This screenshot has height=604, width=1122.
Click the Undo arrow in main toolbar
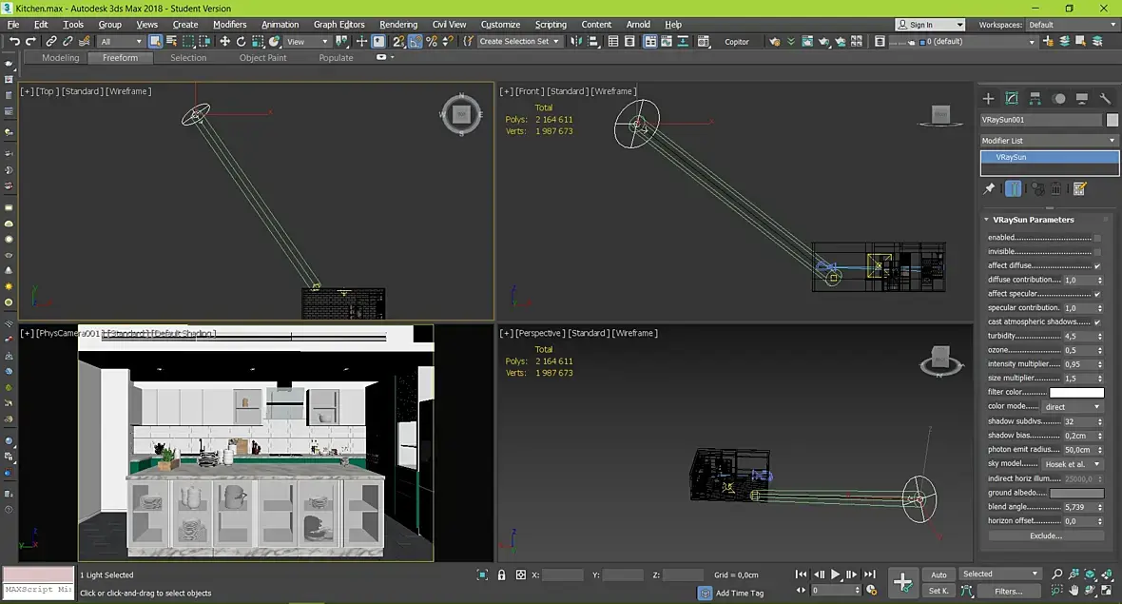point(14,42)
